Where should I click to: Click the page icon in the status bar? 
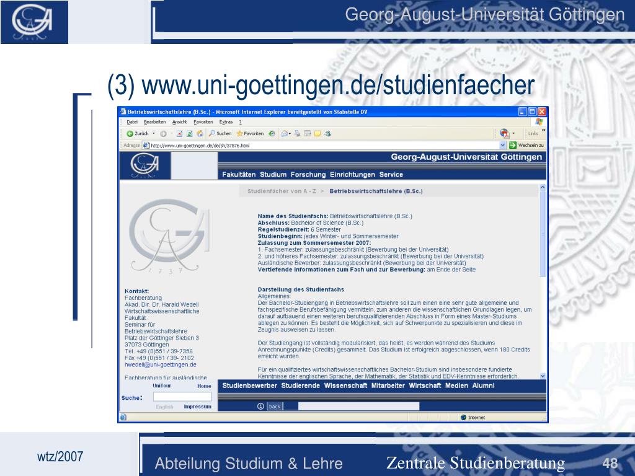point(123,417)
